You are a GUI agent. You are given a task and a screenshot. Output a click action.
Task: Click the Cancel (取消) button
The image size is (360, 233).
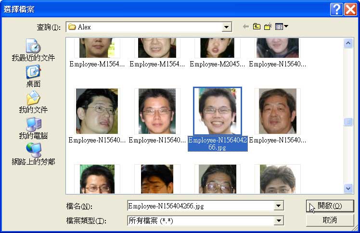(330, 220)
